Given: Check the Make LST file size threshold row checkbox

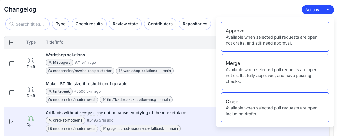Looking at the screenshot, I should pyautogui.click(x=12, y=93).
